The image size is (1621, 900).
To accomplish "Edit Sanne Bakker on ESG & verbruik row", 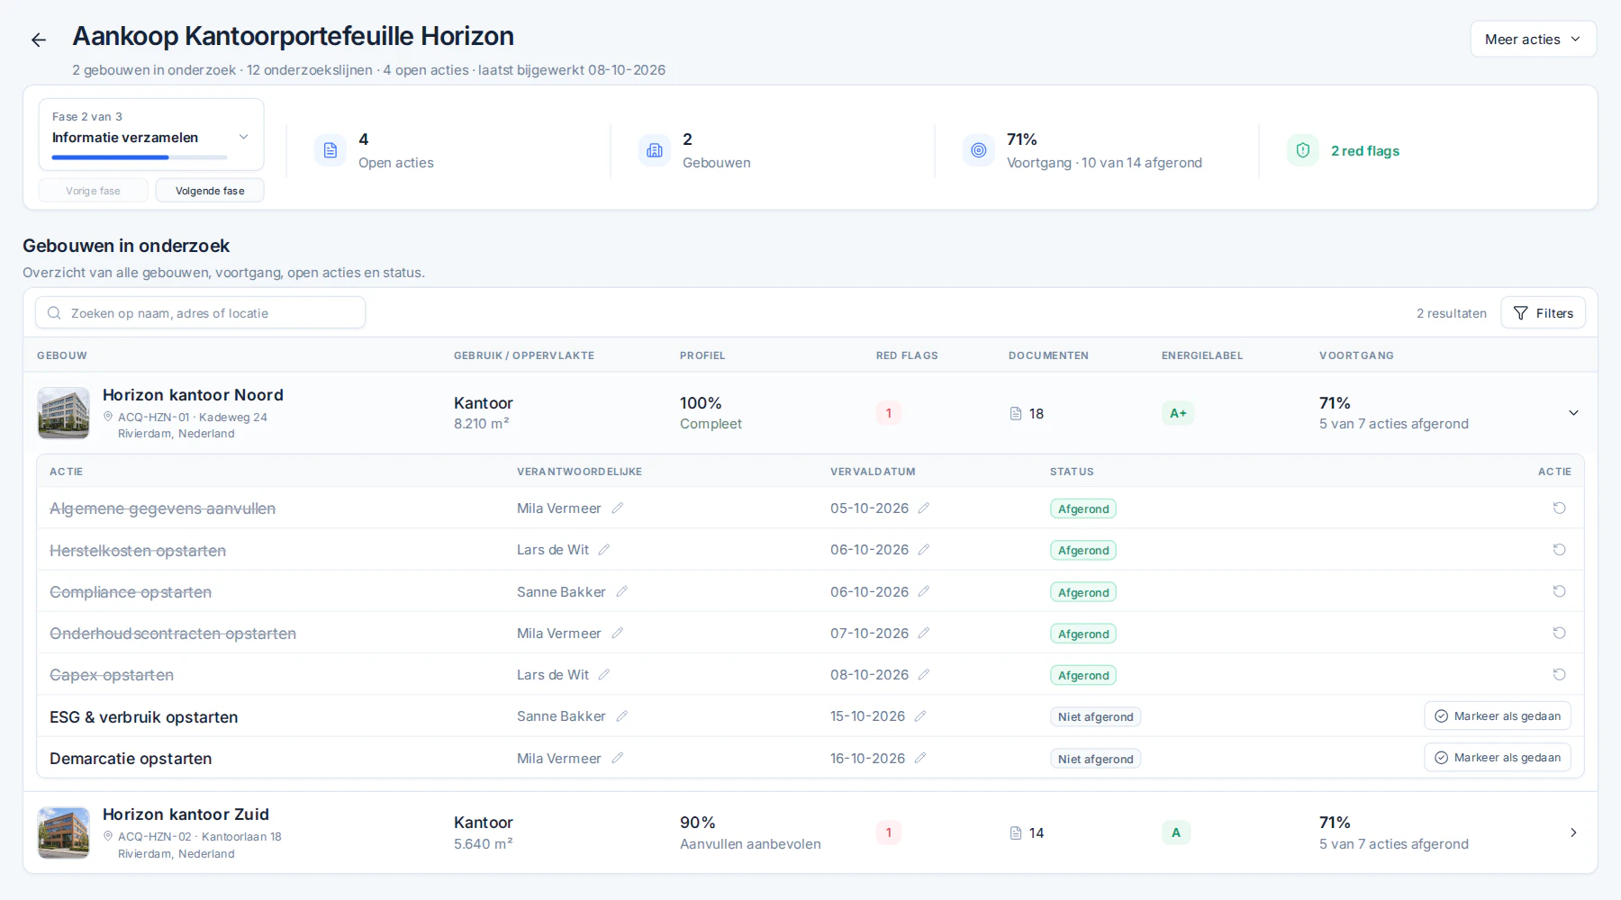I will click(x=622, y=716).
